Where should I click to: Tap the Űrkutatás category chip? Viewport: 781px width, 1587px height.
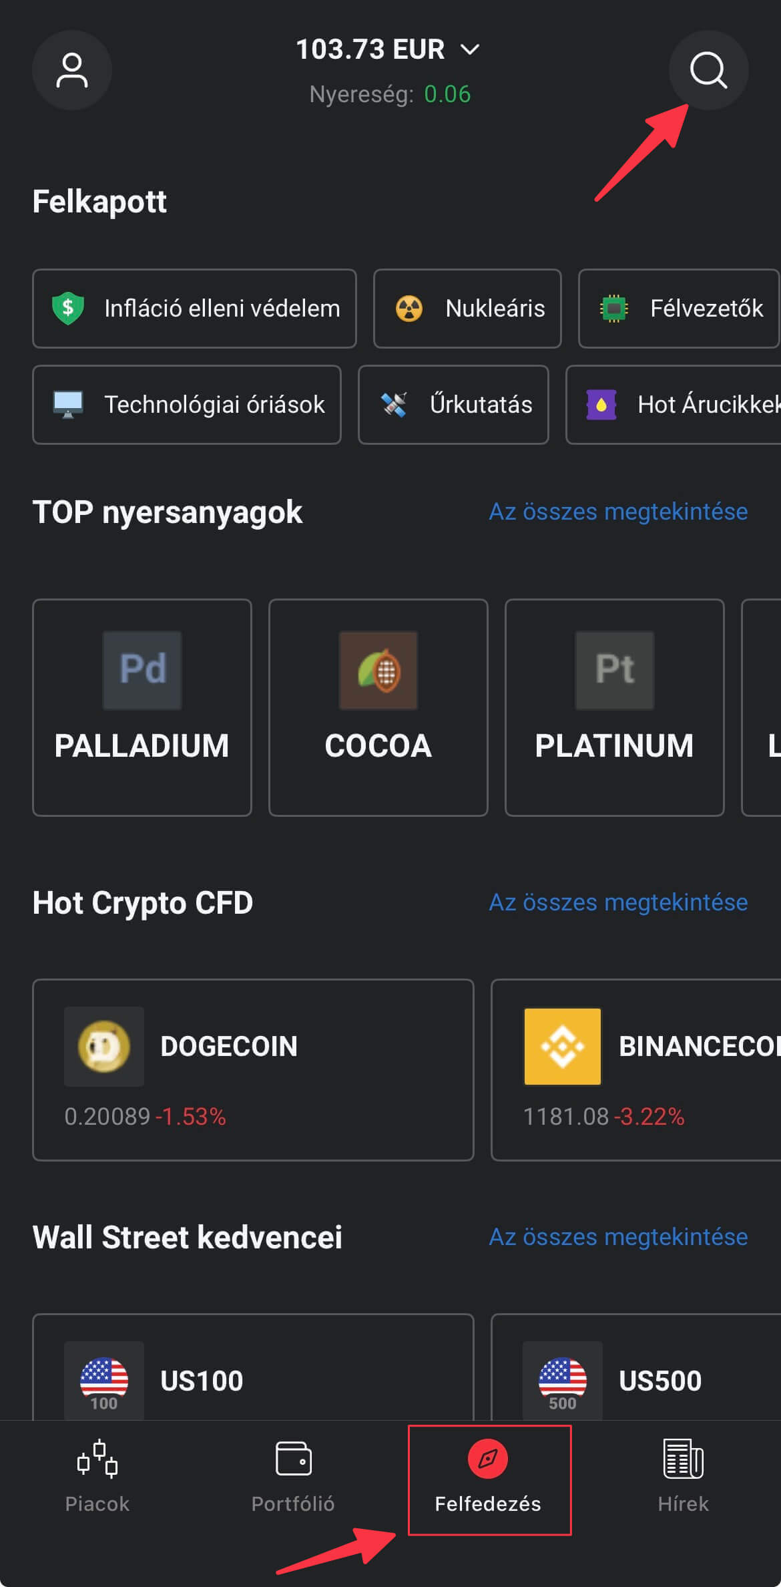pyautogui.click(x=453, y=405)
